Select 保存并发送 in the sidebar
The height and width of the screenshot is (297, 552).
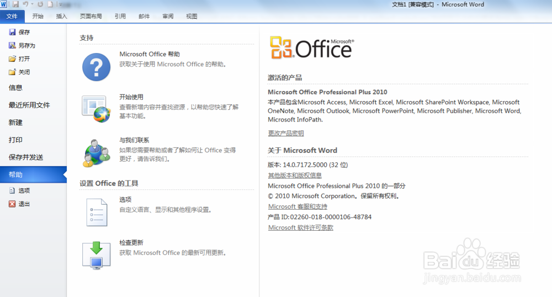[26, 157]
